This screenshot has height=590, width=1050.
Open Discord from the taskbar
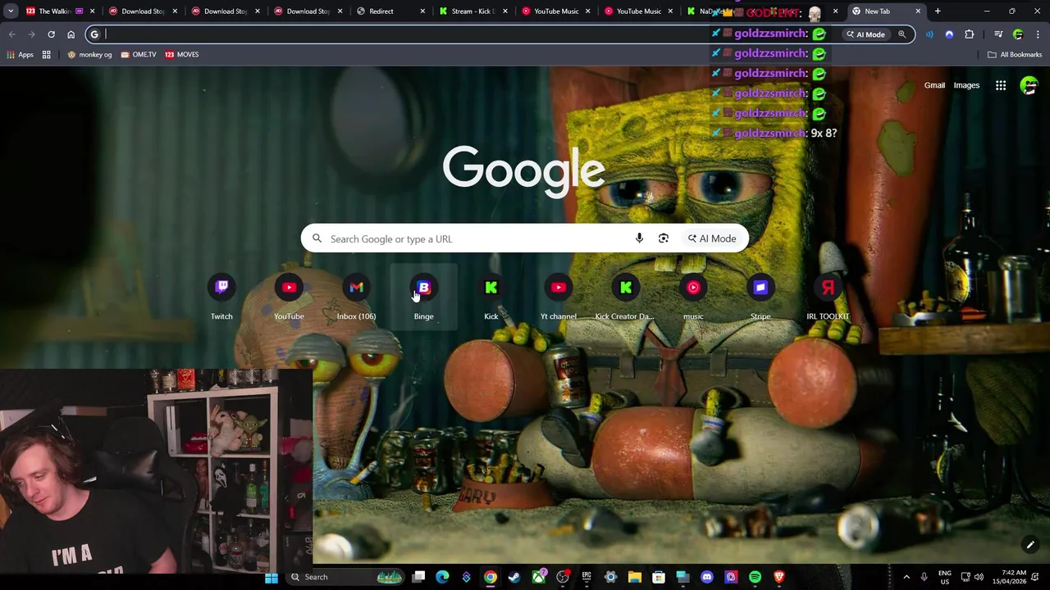tap(707, 577)
